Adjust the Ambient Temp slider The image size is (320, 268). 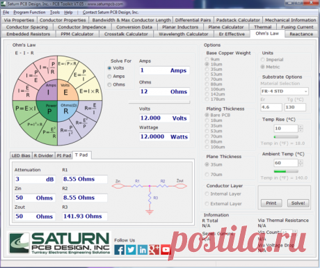(x=286, y=171)
